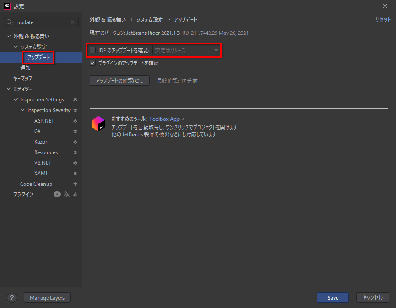Click the layer icon beside VB.NET
396x308 pixels.
pos(75,163)
